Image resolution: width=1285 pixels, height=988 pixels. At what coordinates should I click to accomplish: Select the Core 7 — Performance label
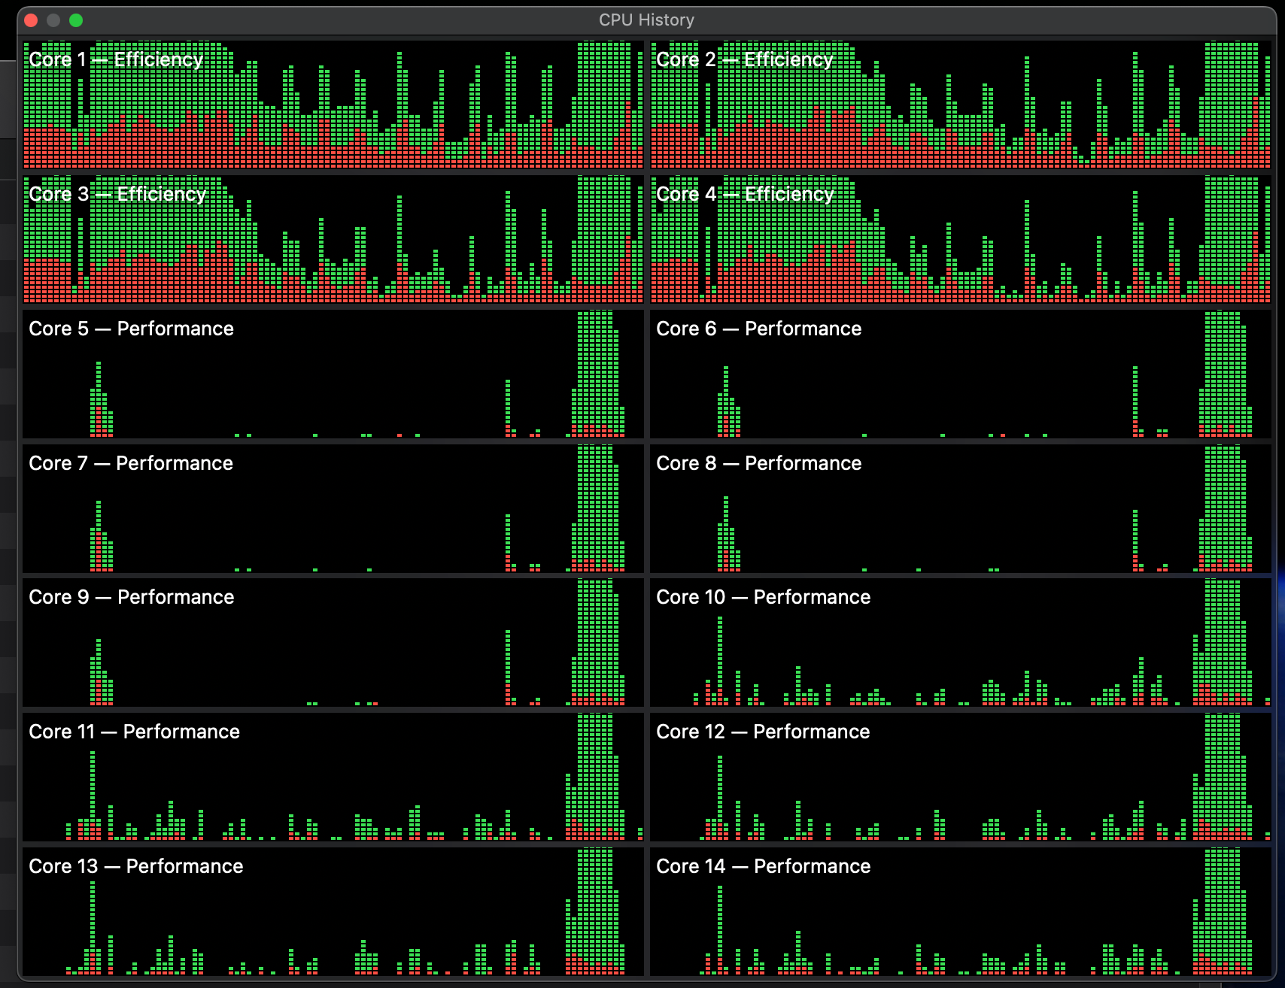click(x=131, y=463)
